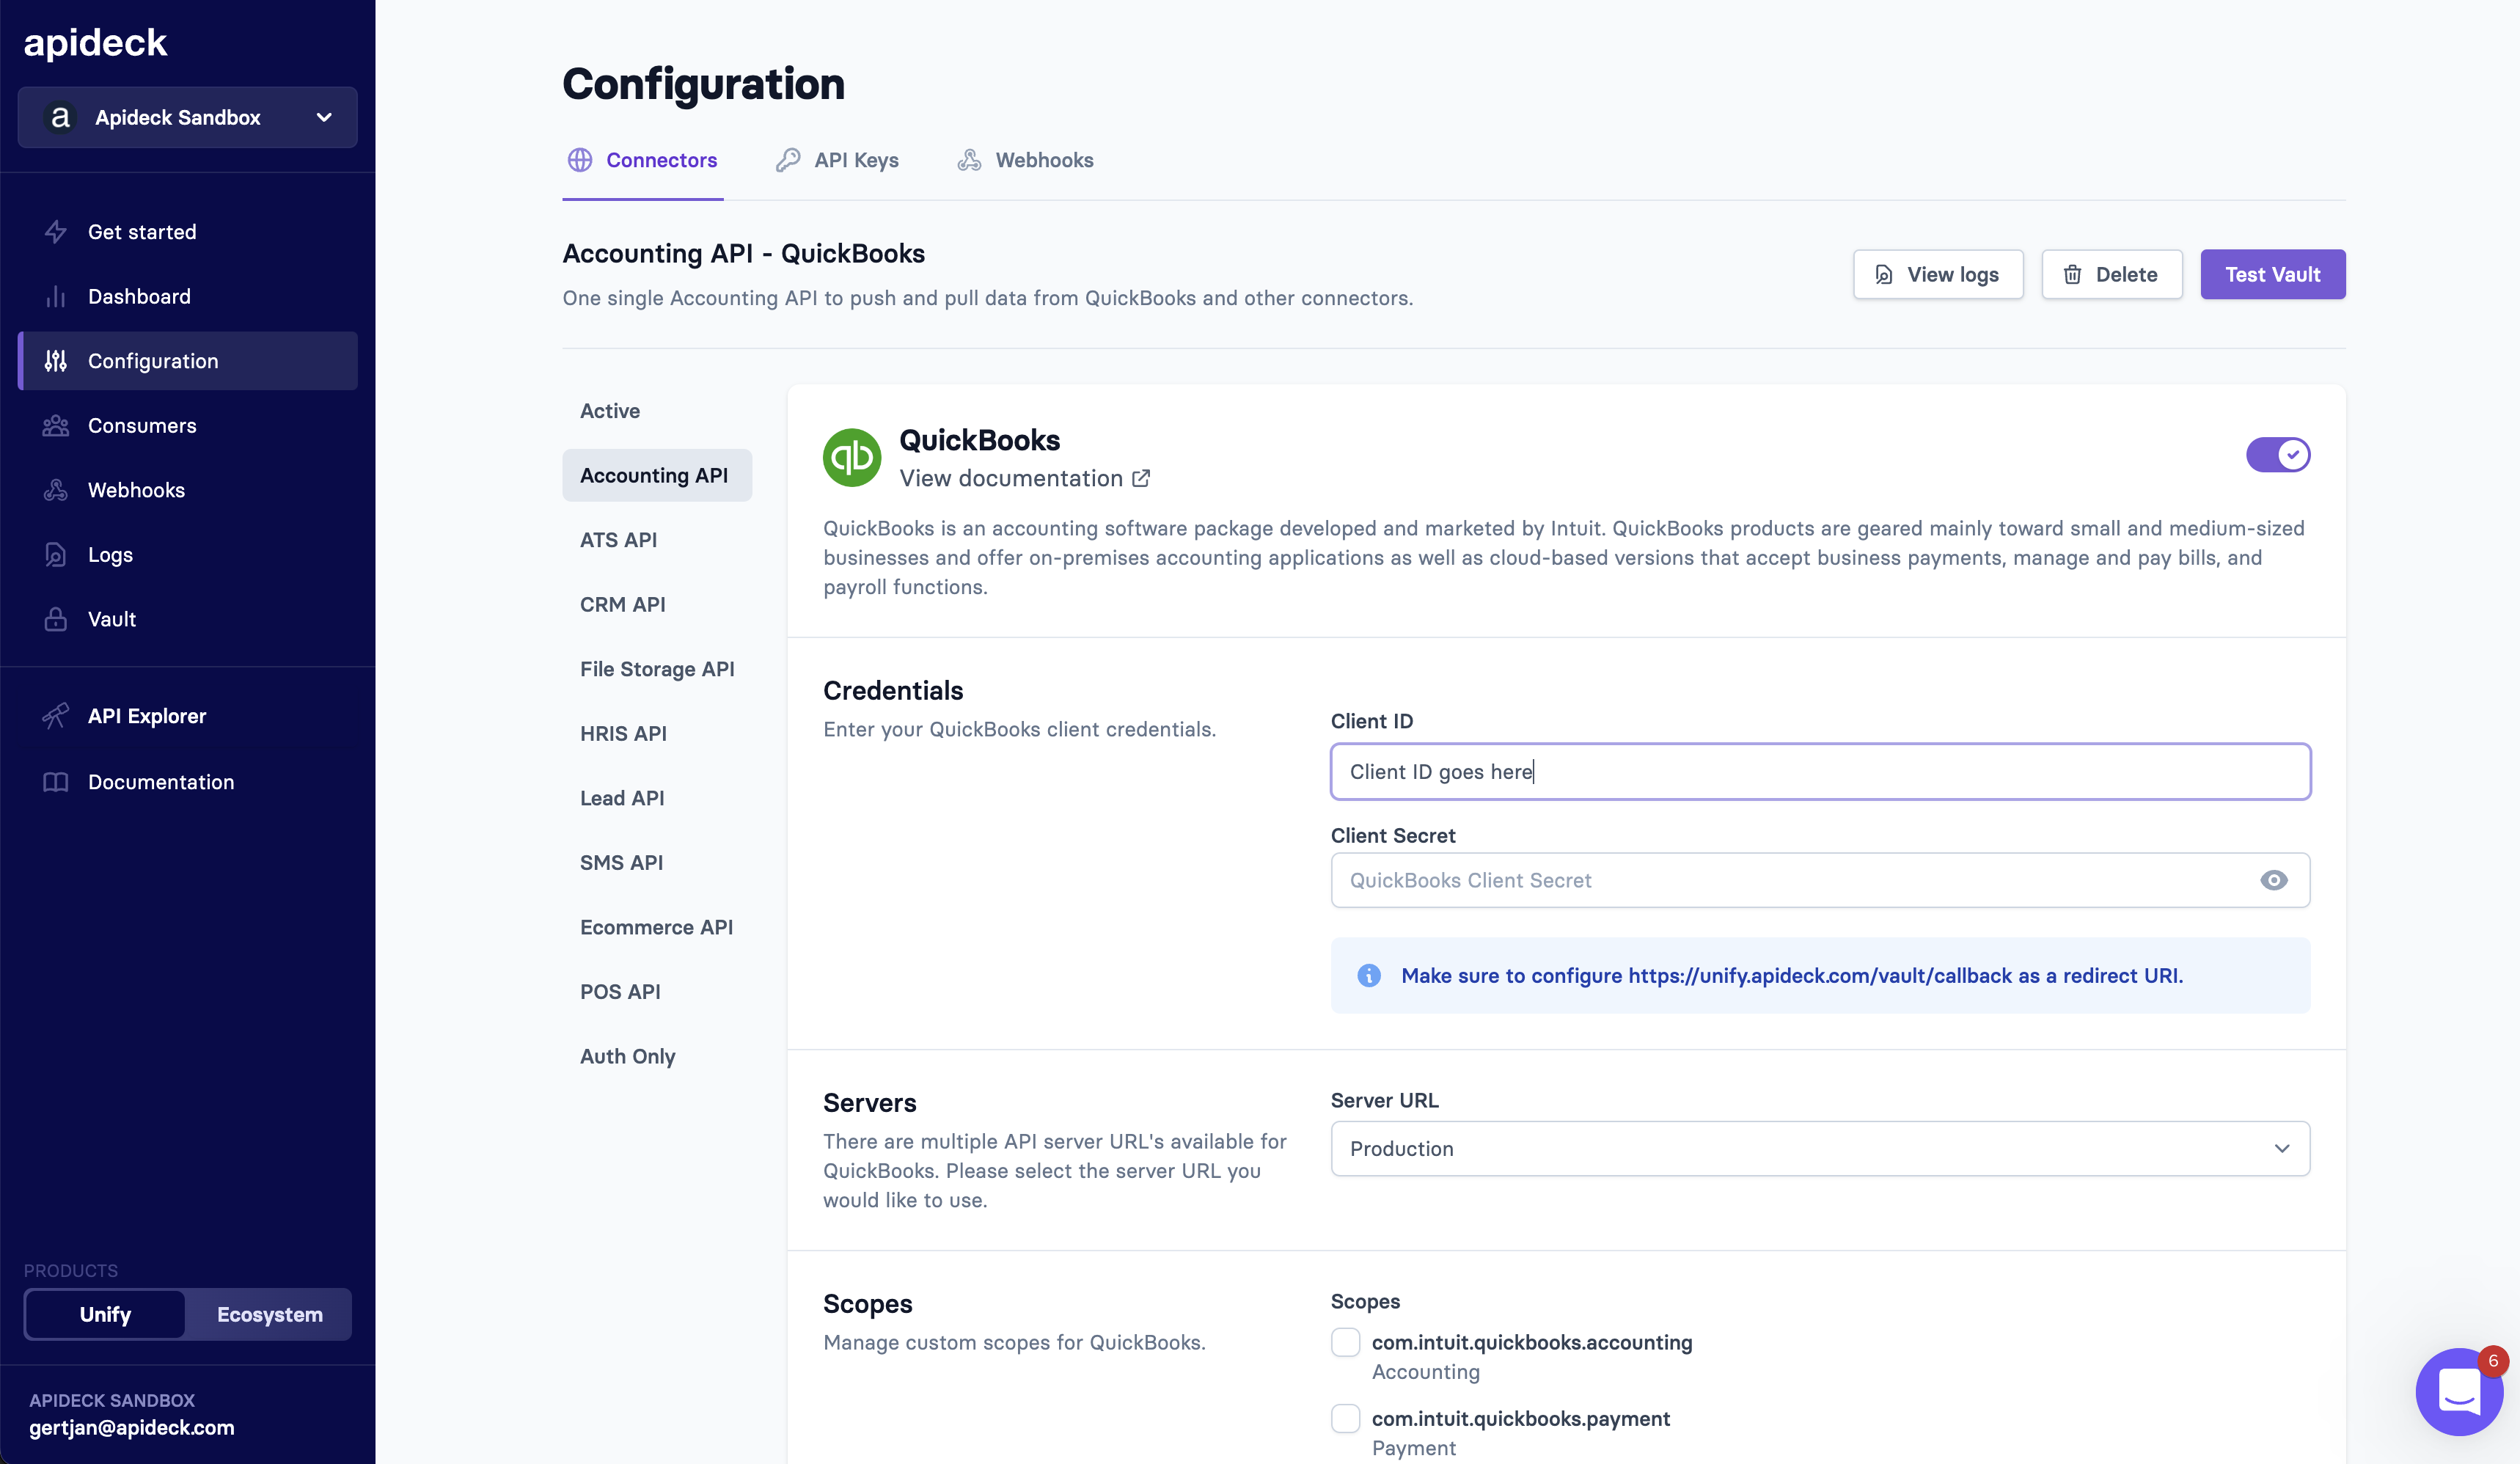Click the Logs file icon

56,555
